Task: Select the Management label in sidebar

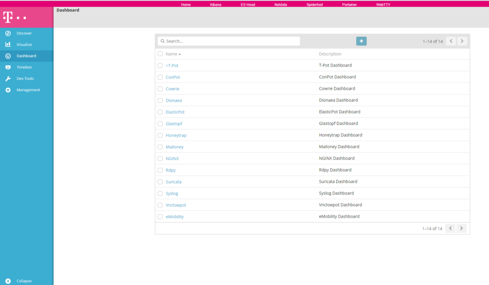Action: pyautogui.click(x=28, y=90)
